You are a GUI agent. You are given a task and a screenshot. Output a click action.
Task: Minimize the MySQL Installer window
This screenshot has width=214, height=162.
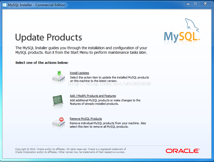tap(188, 4)
